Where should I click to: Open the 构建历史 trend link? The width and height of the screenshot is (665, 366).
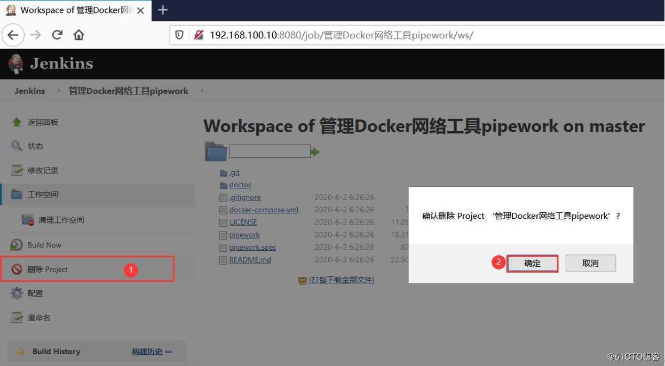pyautogui.click(x=147, y=352)
